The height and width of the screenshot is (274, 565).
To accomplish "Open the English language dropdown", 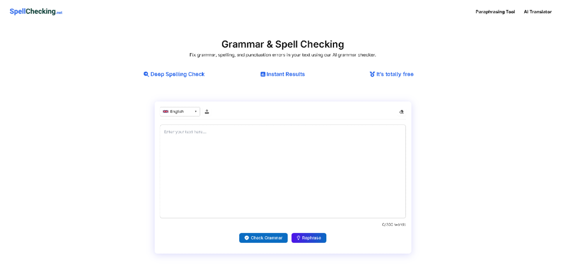I will (180, 112).
